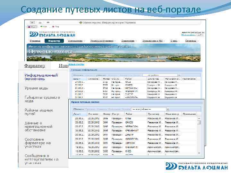231x173 pixels.
Task: Select the large Фарватер tab above sidebar
Action: [35, 66]
